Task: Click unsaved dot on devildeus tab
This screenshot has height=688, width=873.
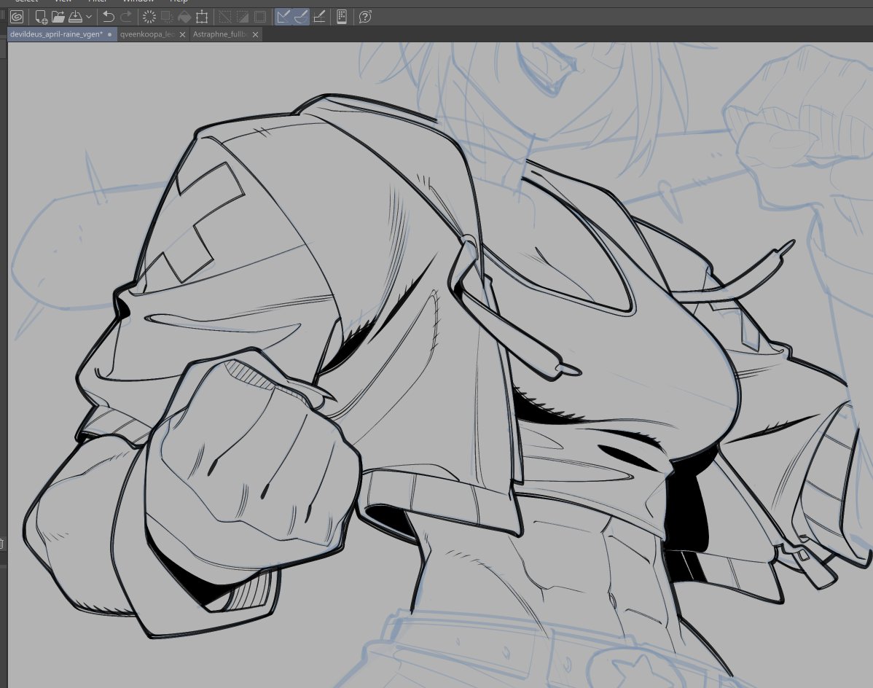Action: point(109,34)
